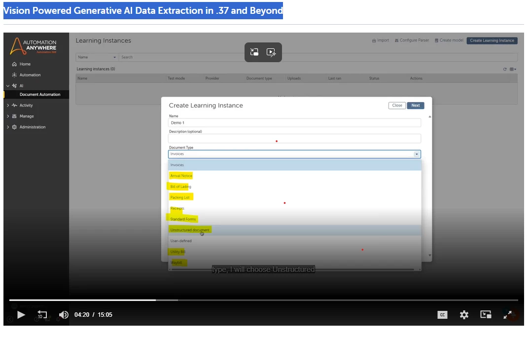Enter fullscreen video mode
The image size is (530, 339).
507,315
